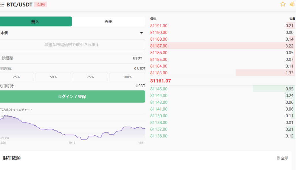The width and height of the screenshot is (296, 170).
Task: Select the 100% amount button
Action: click(x=127, y=77)
